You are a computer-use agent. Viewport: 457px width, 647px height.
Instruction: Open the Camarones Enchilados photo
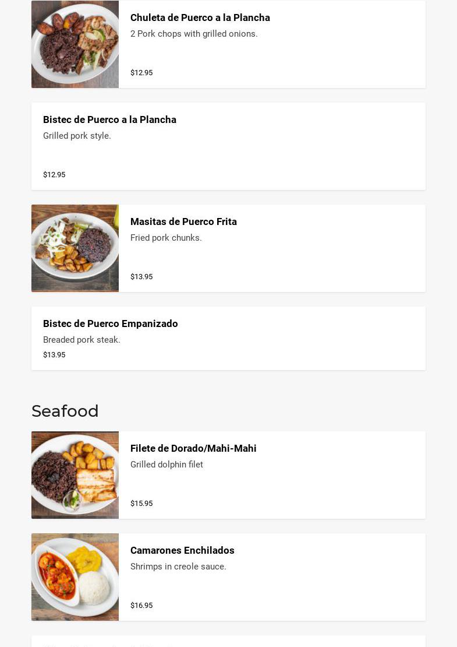pyautogui.click(x=75, y=577)
